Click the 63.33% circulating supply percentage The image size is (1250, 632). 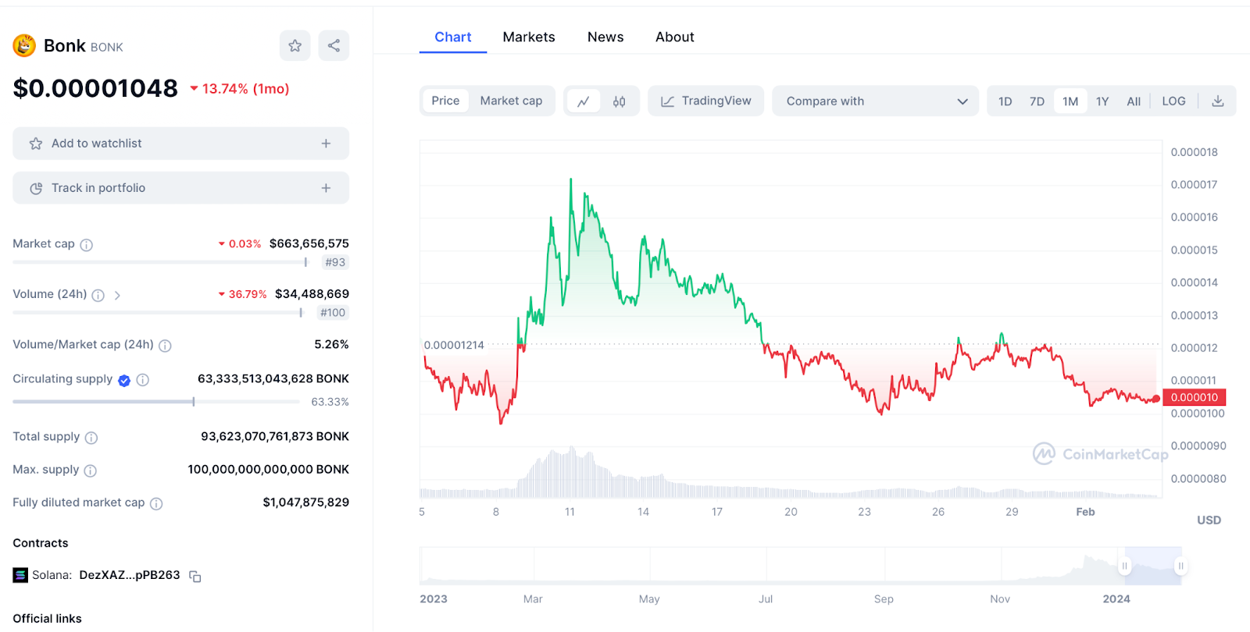click(x=330, y=403)
